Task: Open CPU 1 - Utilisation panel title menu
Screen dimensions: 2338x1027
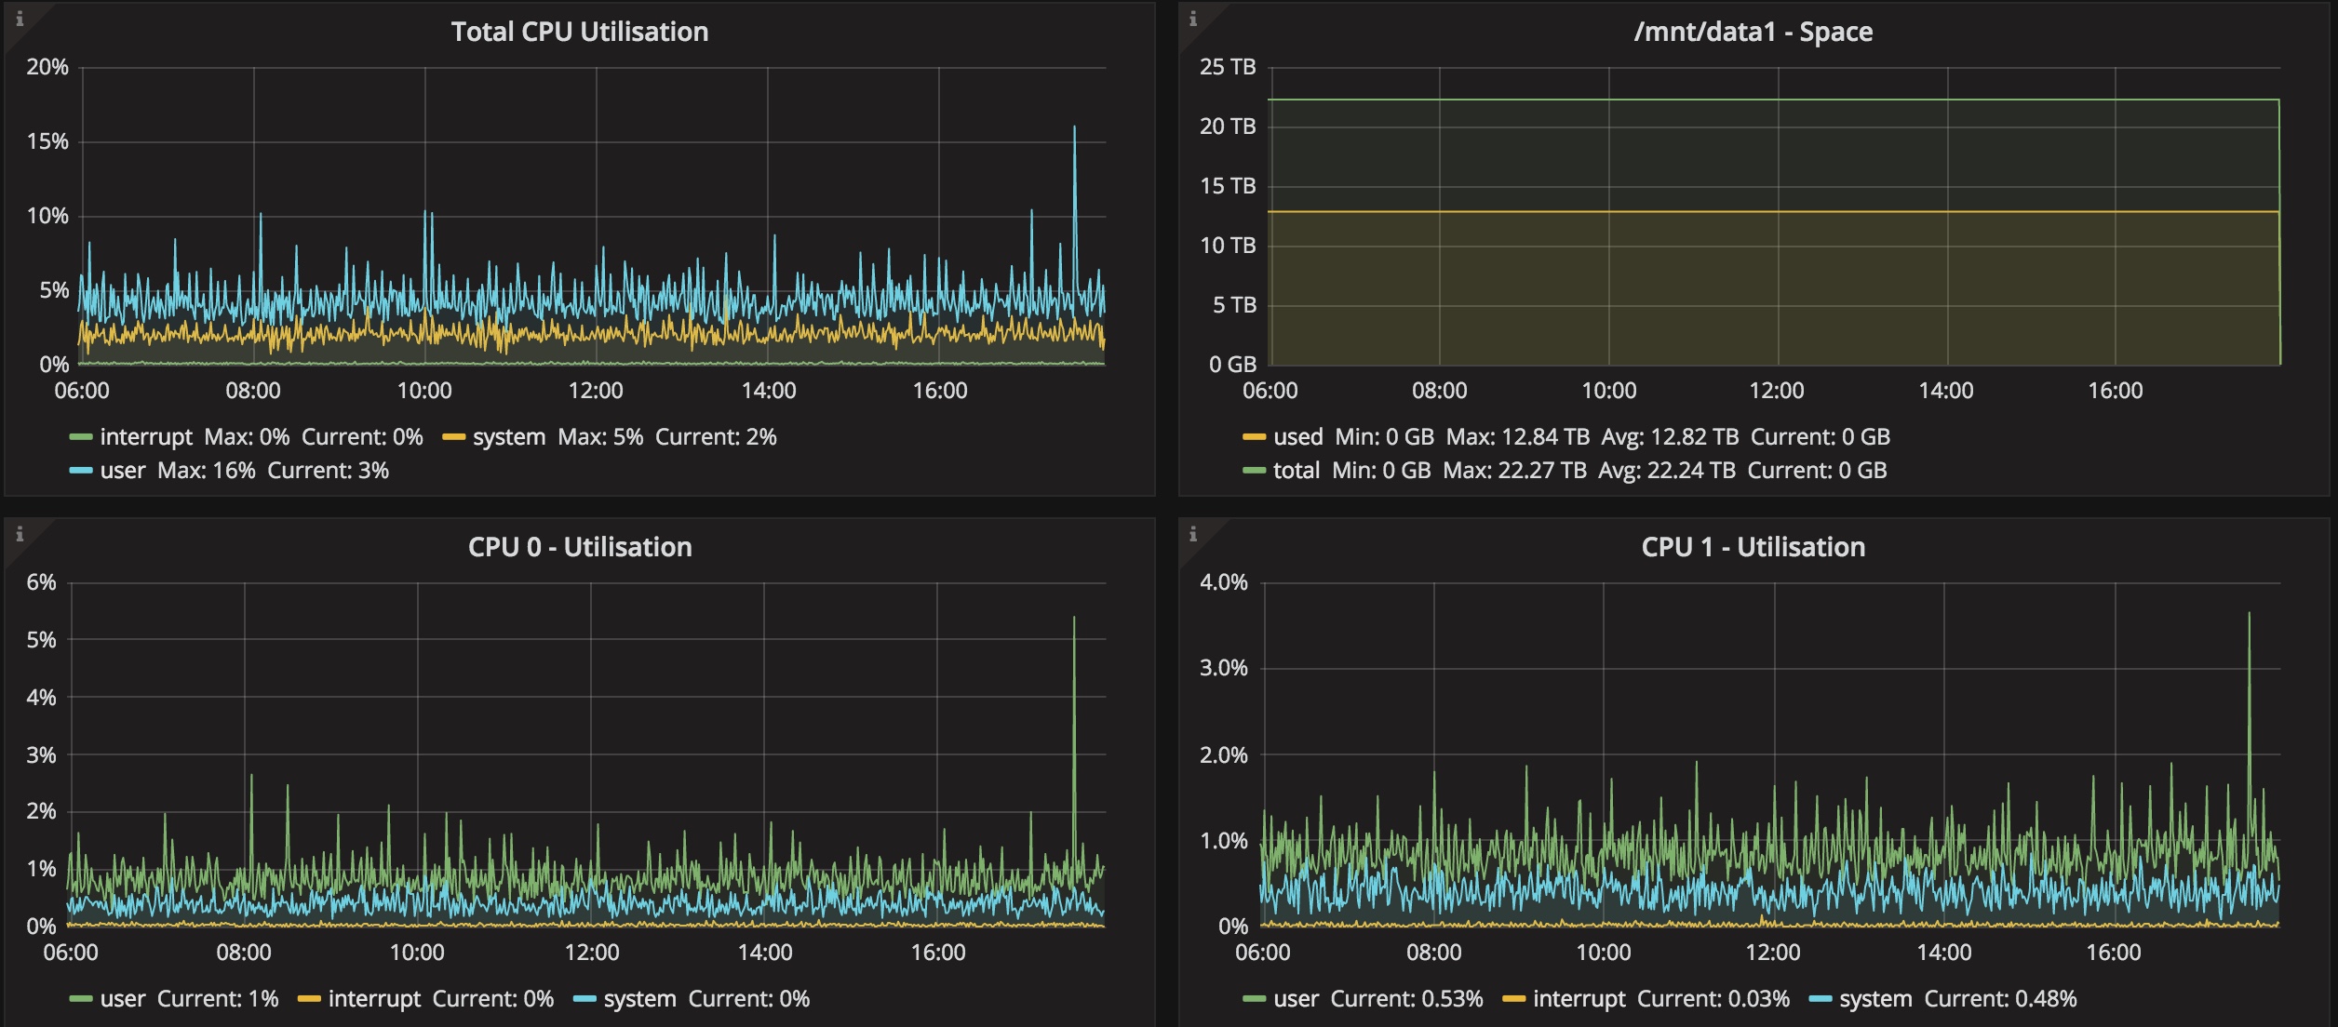Action: pyautogui.click(x=1753, y=547)
